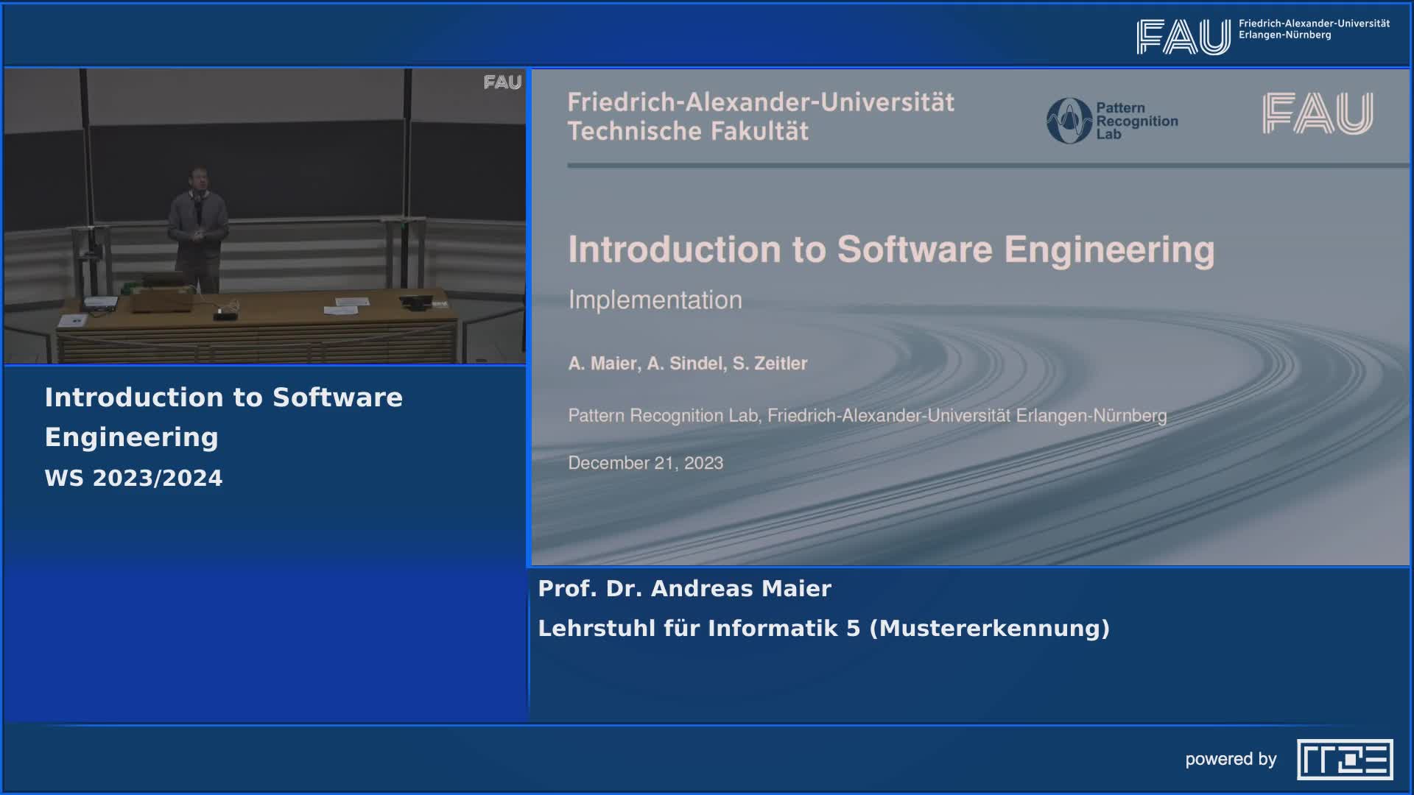Viewport: 1414px width, 795px height.
Task: Click the 'Implementation' subtitle on the slide
Action: click(655, 300)
